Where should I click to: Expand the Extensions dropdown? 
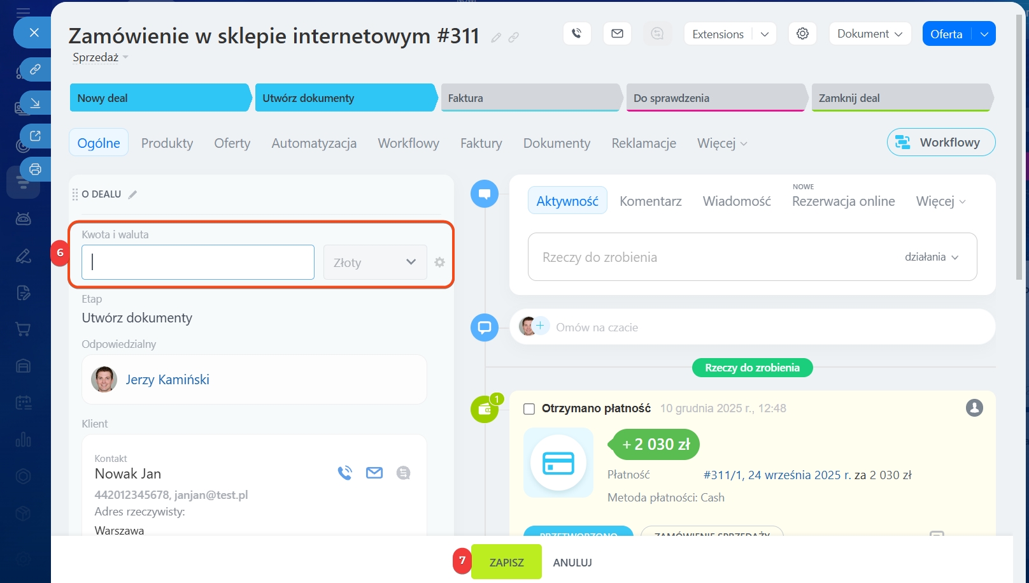(x=765, y=34)
